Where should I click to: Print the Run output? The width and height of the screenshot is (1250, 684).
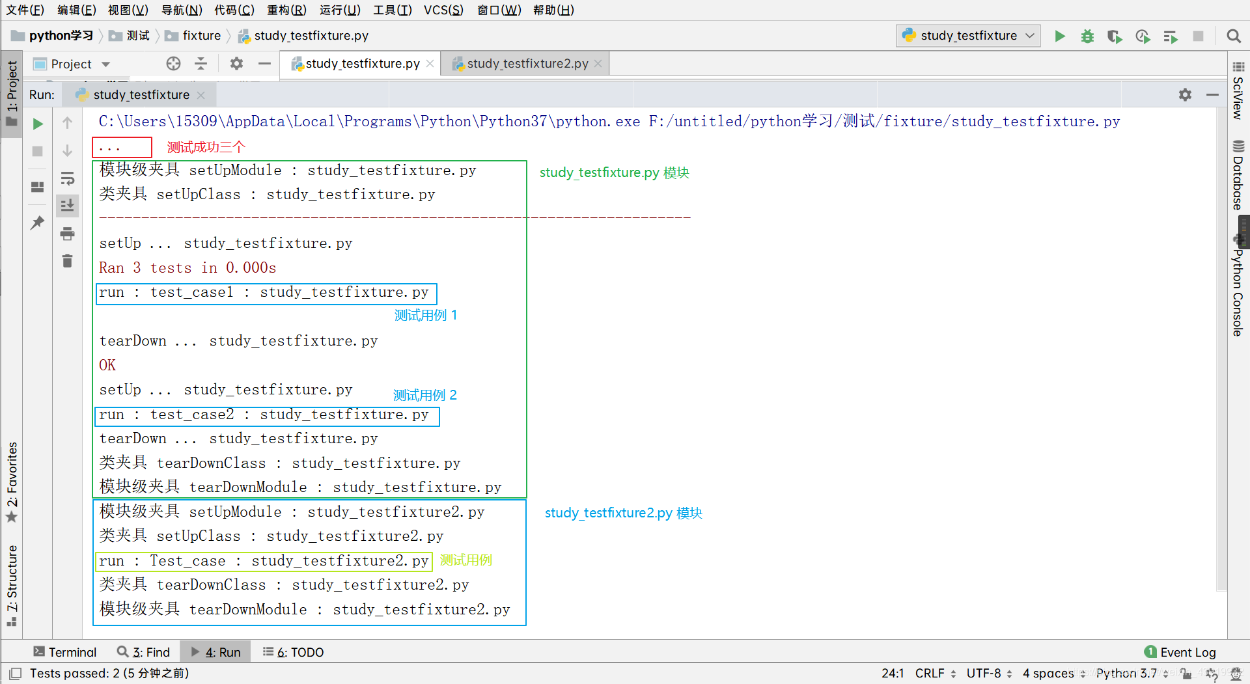(67, 234)
